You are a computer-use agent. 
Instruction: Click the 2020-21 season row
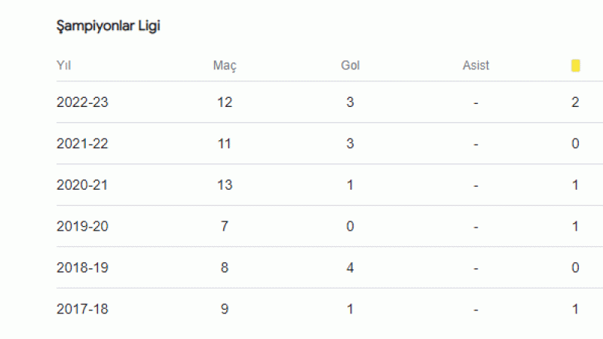329,185
